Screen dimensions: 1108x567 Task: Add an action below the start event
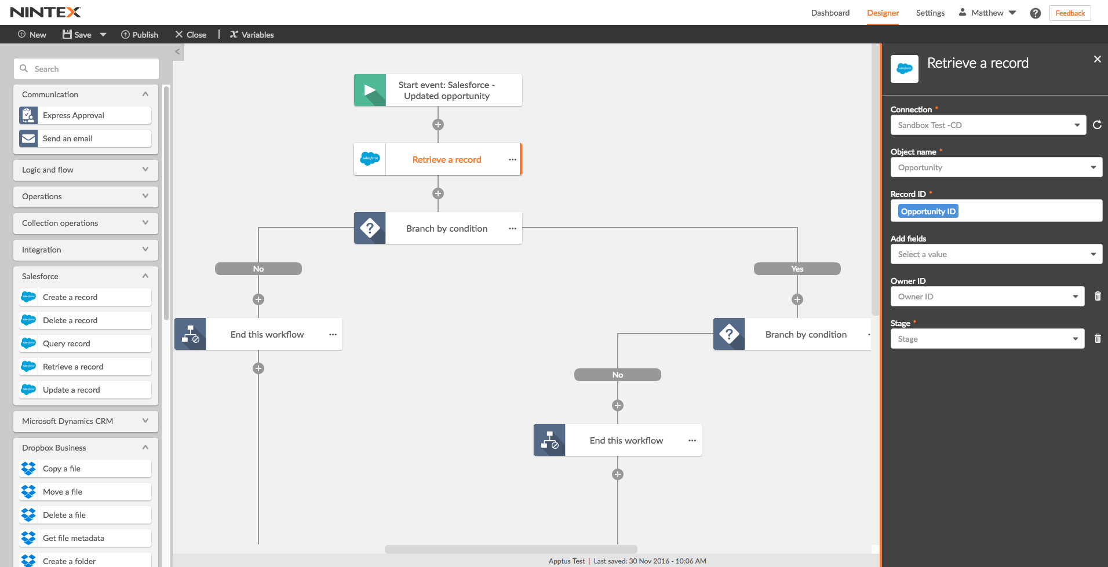438,125
